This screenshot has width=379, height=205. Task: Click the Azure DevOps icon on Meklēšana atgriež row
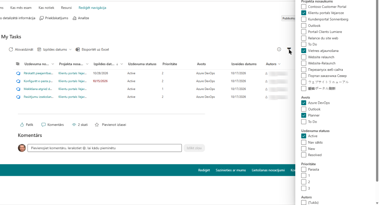[x=18, y=89]
